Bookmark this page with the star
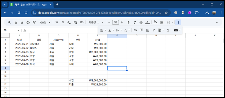Viewport: 225px width, 98px height. point(166,13)
